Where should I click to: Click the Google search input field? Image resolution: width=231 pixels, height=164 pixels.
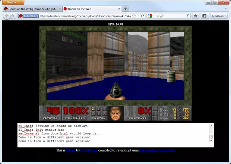coord(170,16)
